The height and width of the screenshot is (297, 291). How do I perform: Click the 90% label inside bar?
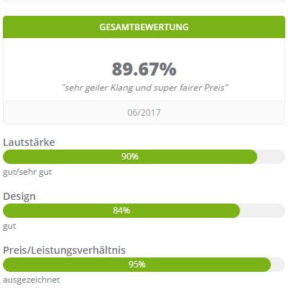[130, 157]
